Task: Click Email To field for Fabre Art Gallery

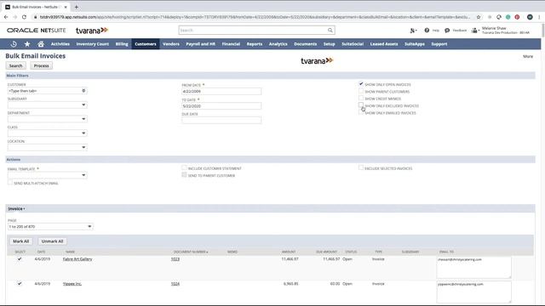Action: pyautogui.click(x=473, y=268)
